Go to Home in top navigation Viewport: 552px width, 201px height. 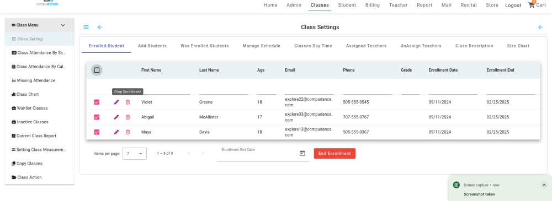coord(270,5)
